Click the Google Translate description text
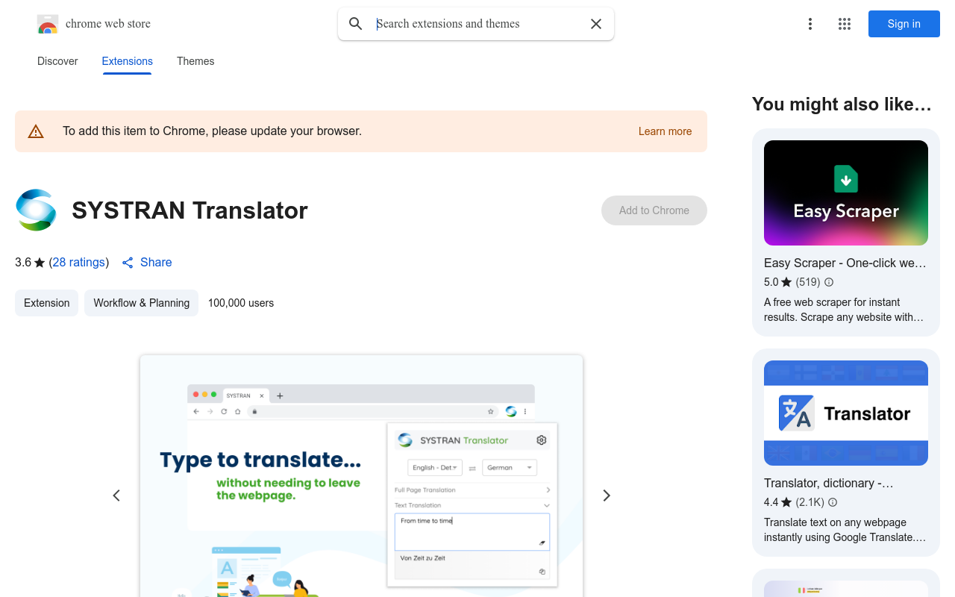This screenshot has width=955, height=597. [845, 530]
